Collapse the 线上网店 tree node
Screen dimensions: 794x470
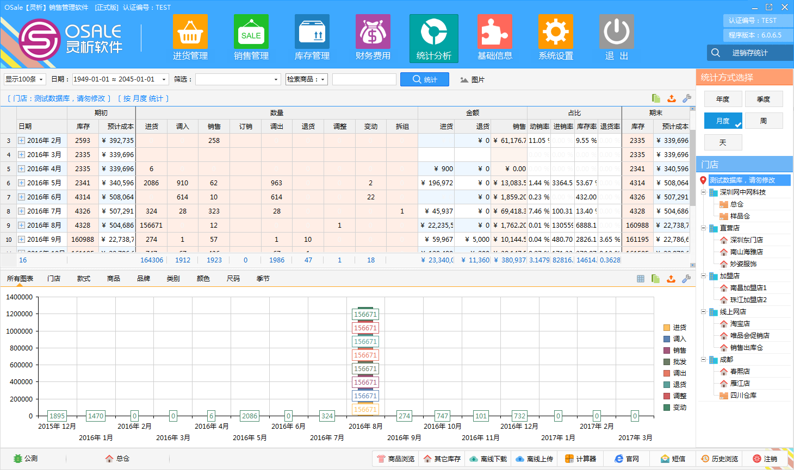pos(703,312)
